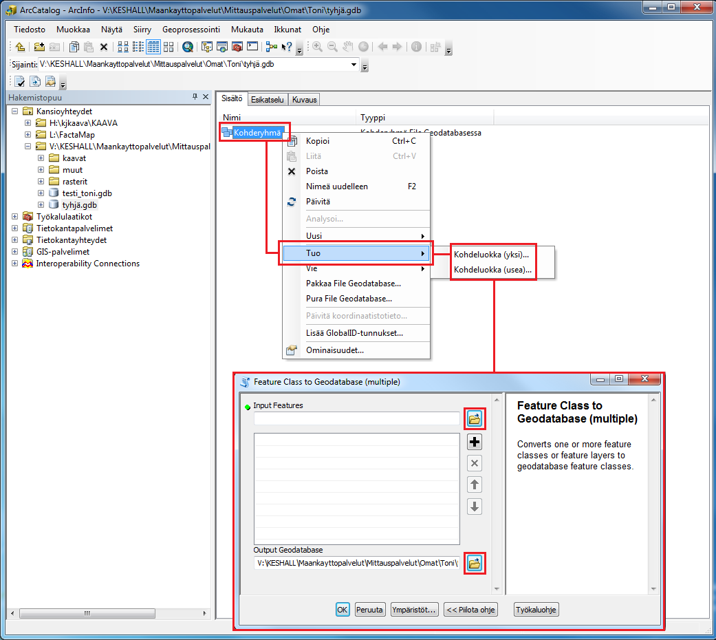Click the Pan hand icon
716x640 pixels.
point(348,47)
